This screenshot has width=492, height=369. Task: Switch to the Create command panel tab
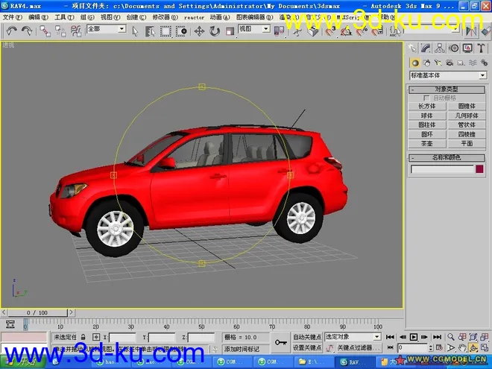(412, 48)
